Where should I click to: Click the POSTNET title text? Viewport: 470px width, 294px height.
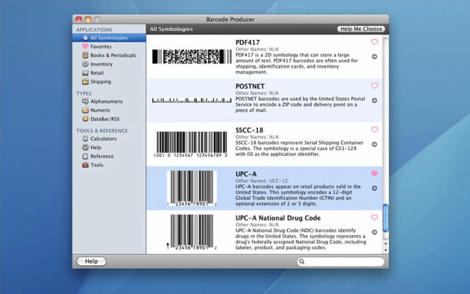click(250, 86)
